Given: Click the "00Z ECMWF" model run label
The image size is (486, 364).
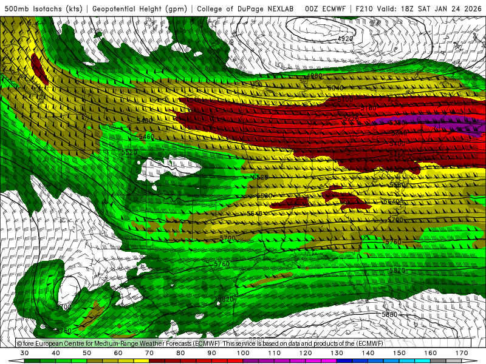Looking at the screenshot, I should [x=325, y=8].
